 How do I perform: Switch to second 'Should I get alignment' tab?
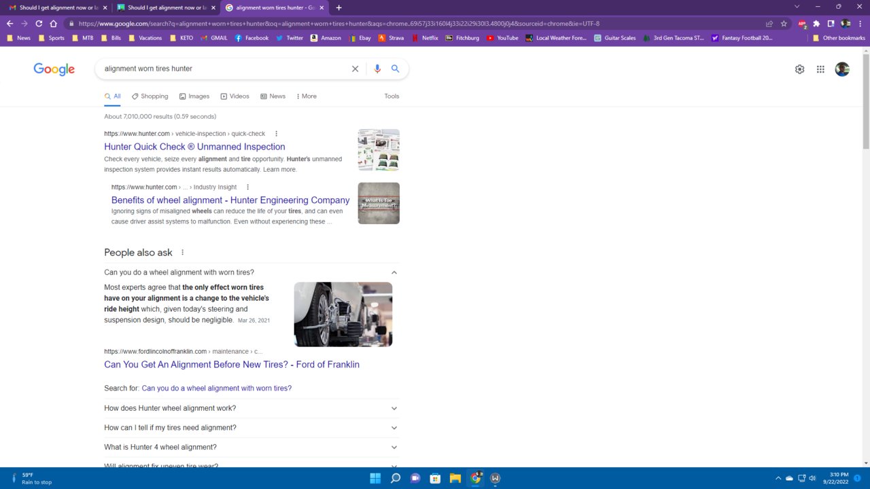point(166,7)
